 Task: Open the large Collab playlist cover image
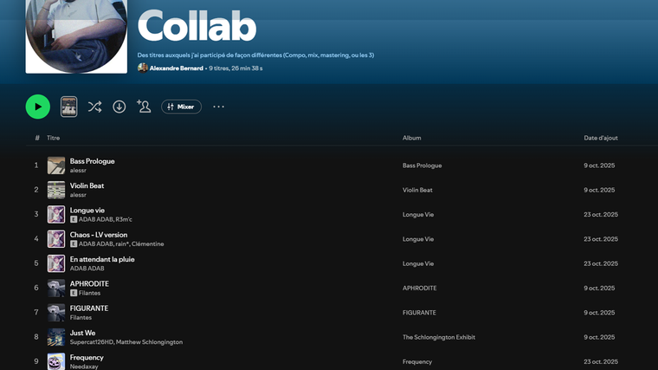pyautogui.click(x=76, y=36)
